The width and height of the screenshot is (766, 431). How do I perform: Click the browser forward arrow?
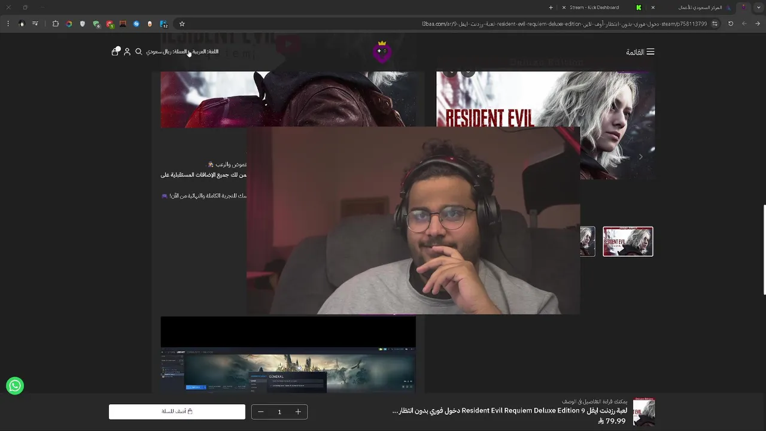tap(744, 24)
